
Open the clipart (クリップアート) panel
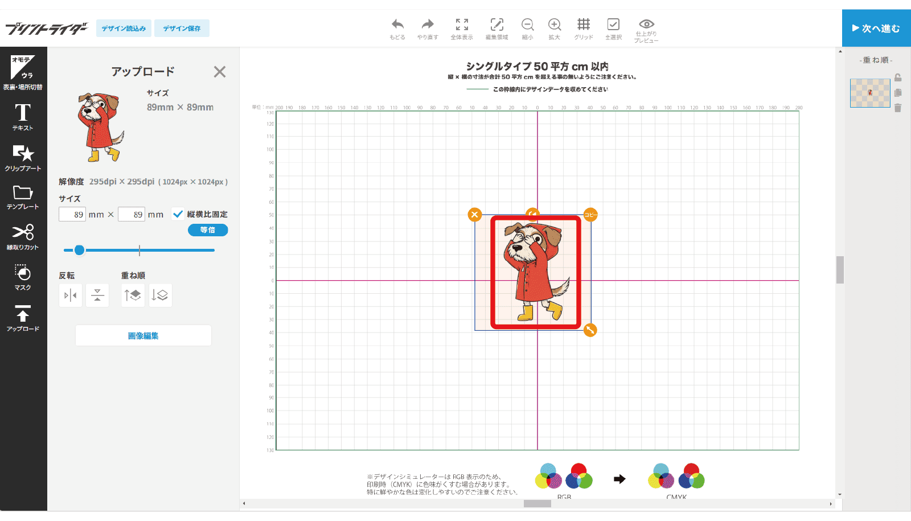coord(23,157)
